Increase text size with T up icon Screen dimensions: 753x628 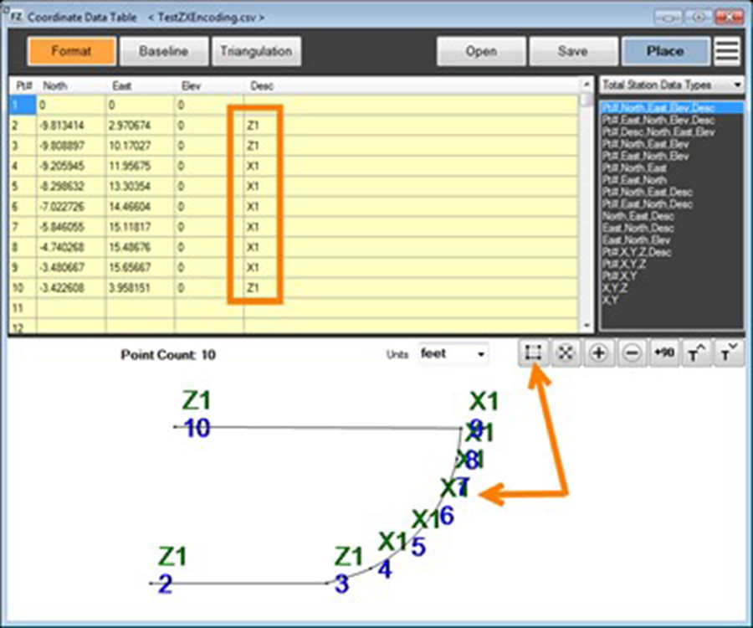(x=697, y=353)
